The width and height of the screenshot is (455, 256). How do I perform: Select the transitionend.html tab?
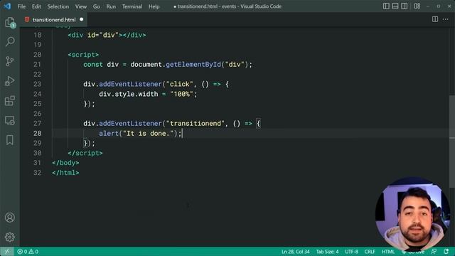54,20
